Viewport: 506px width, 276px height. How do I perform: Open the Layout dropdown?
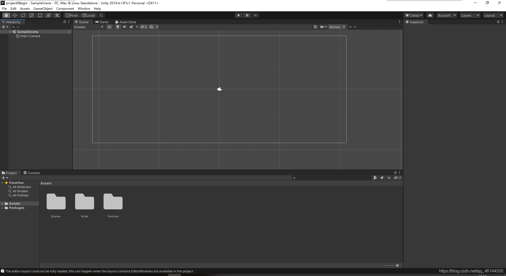point(493,15)
